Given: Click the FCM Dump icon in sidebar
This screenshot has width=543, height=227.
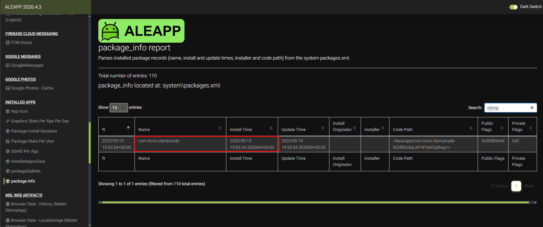Looking at the screenshot, I should [8, 42].
